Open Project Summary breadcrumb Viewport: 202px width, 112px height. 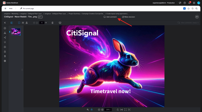point(74,13)
